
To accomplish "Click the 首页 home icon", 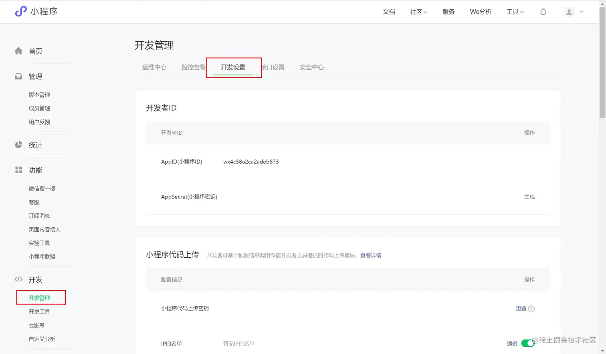I will (x=18, y=51).
